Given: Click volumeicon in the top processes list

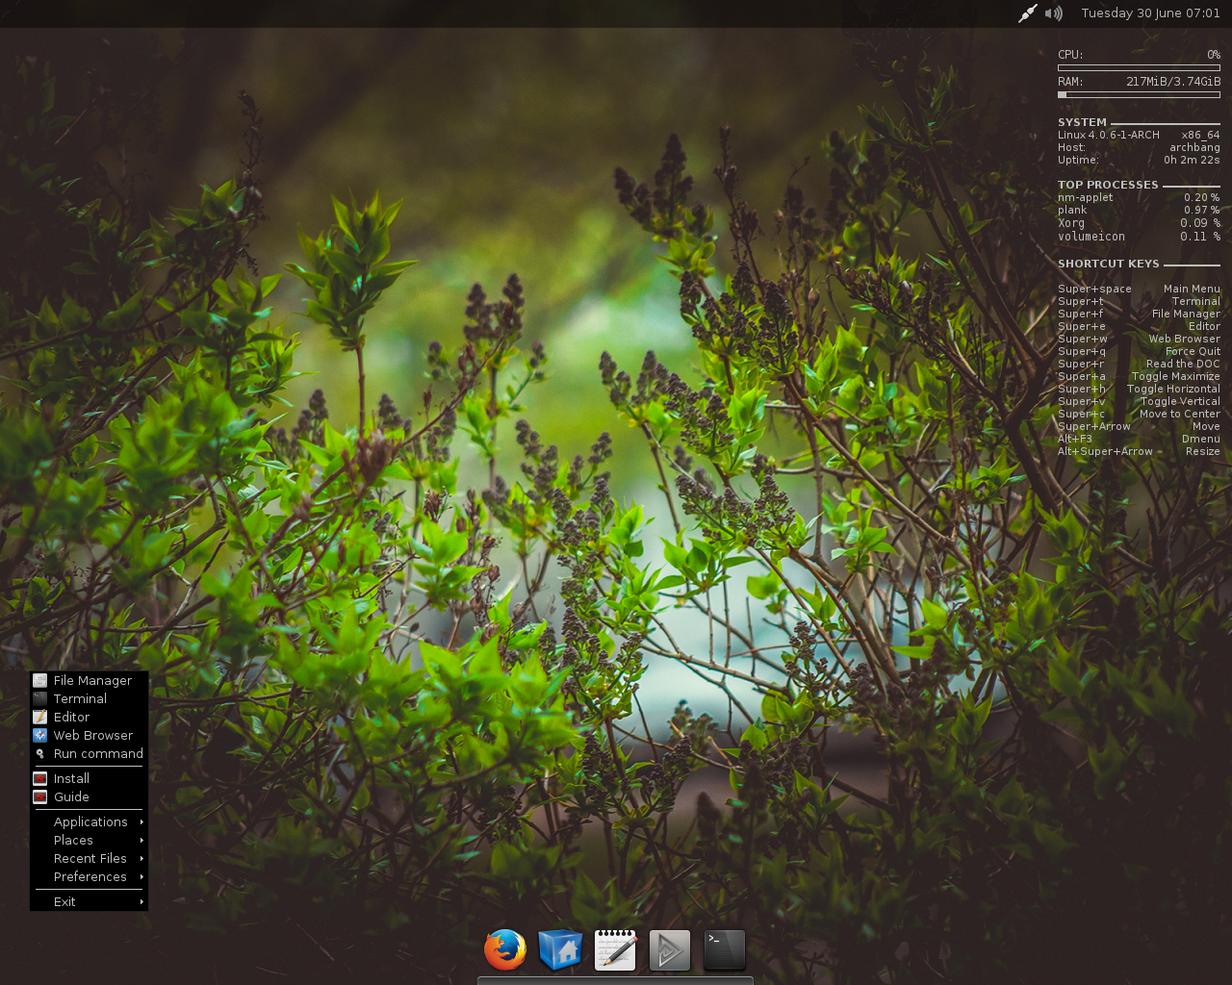Looking at the screenshot, I should [x=1091, y=236].
